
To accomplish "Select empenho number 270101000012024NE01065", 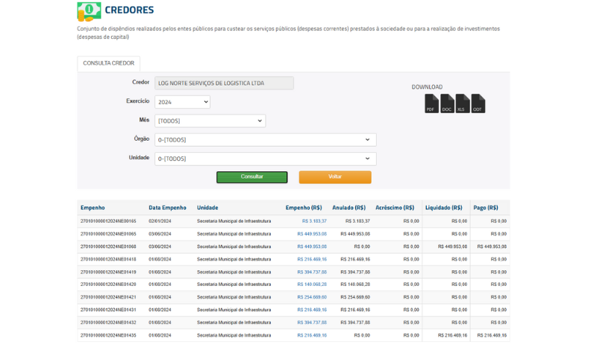I will coord(108,234).
